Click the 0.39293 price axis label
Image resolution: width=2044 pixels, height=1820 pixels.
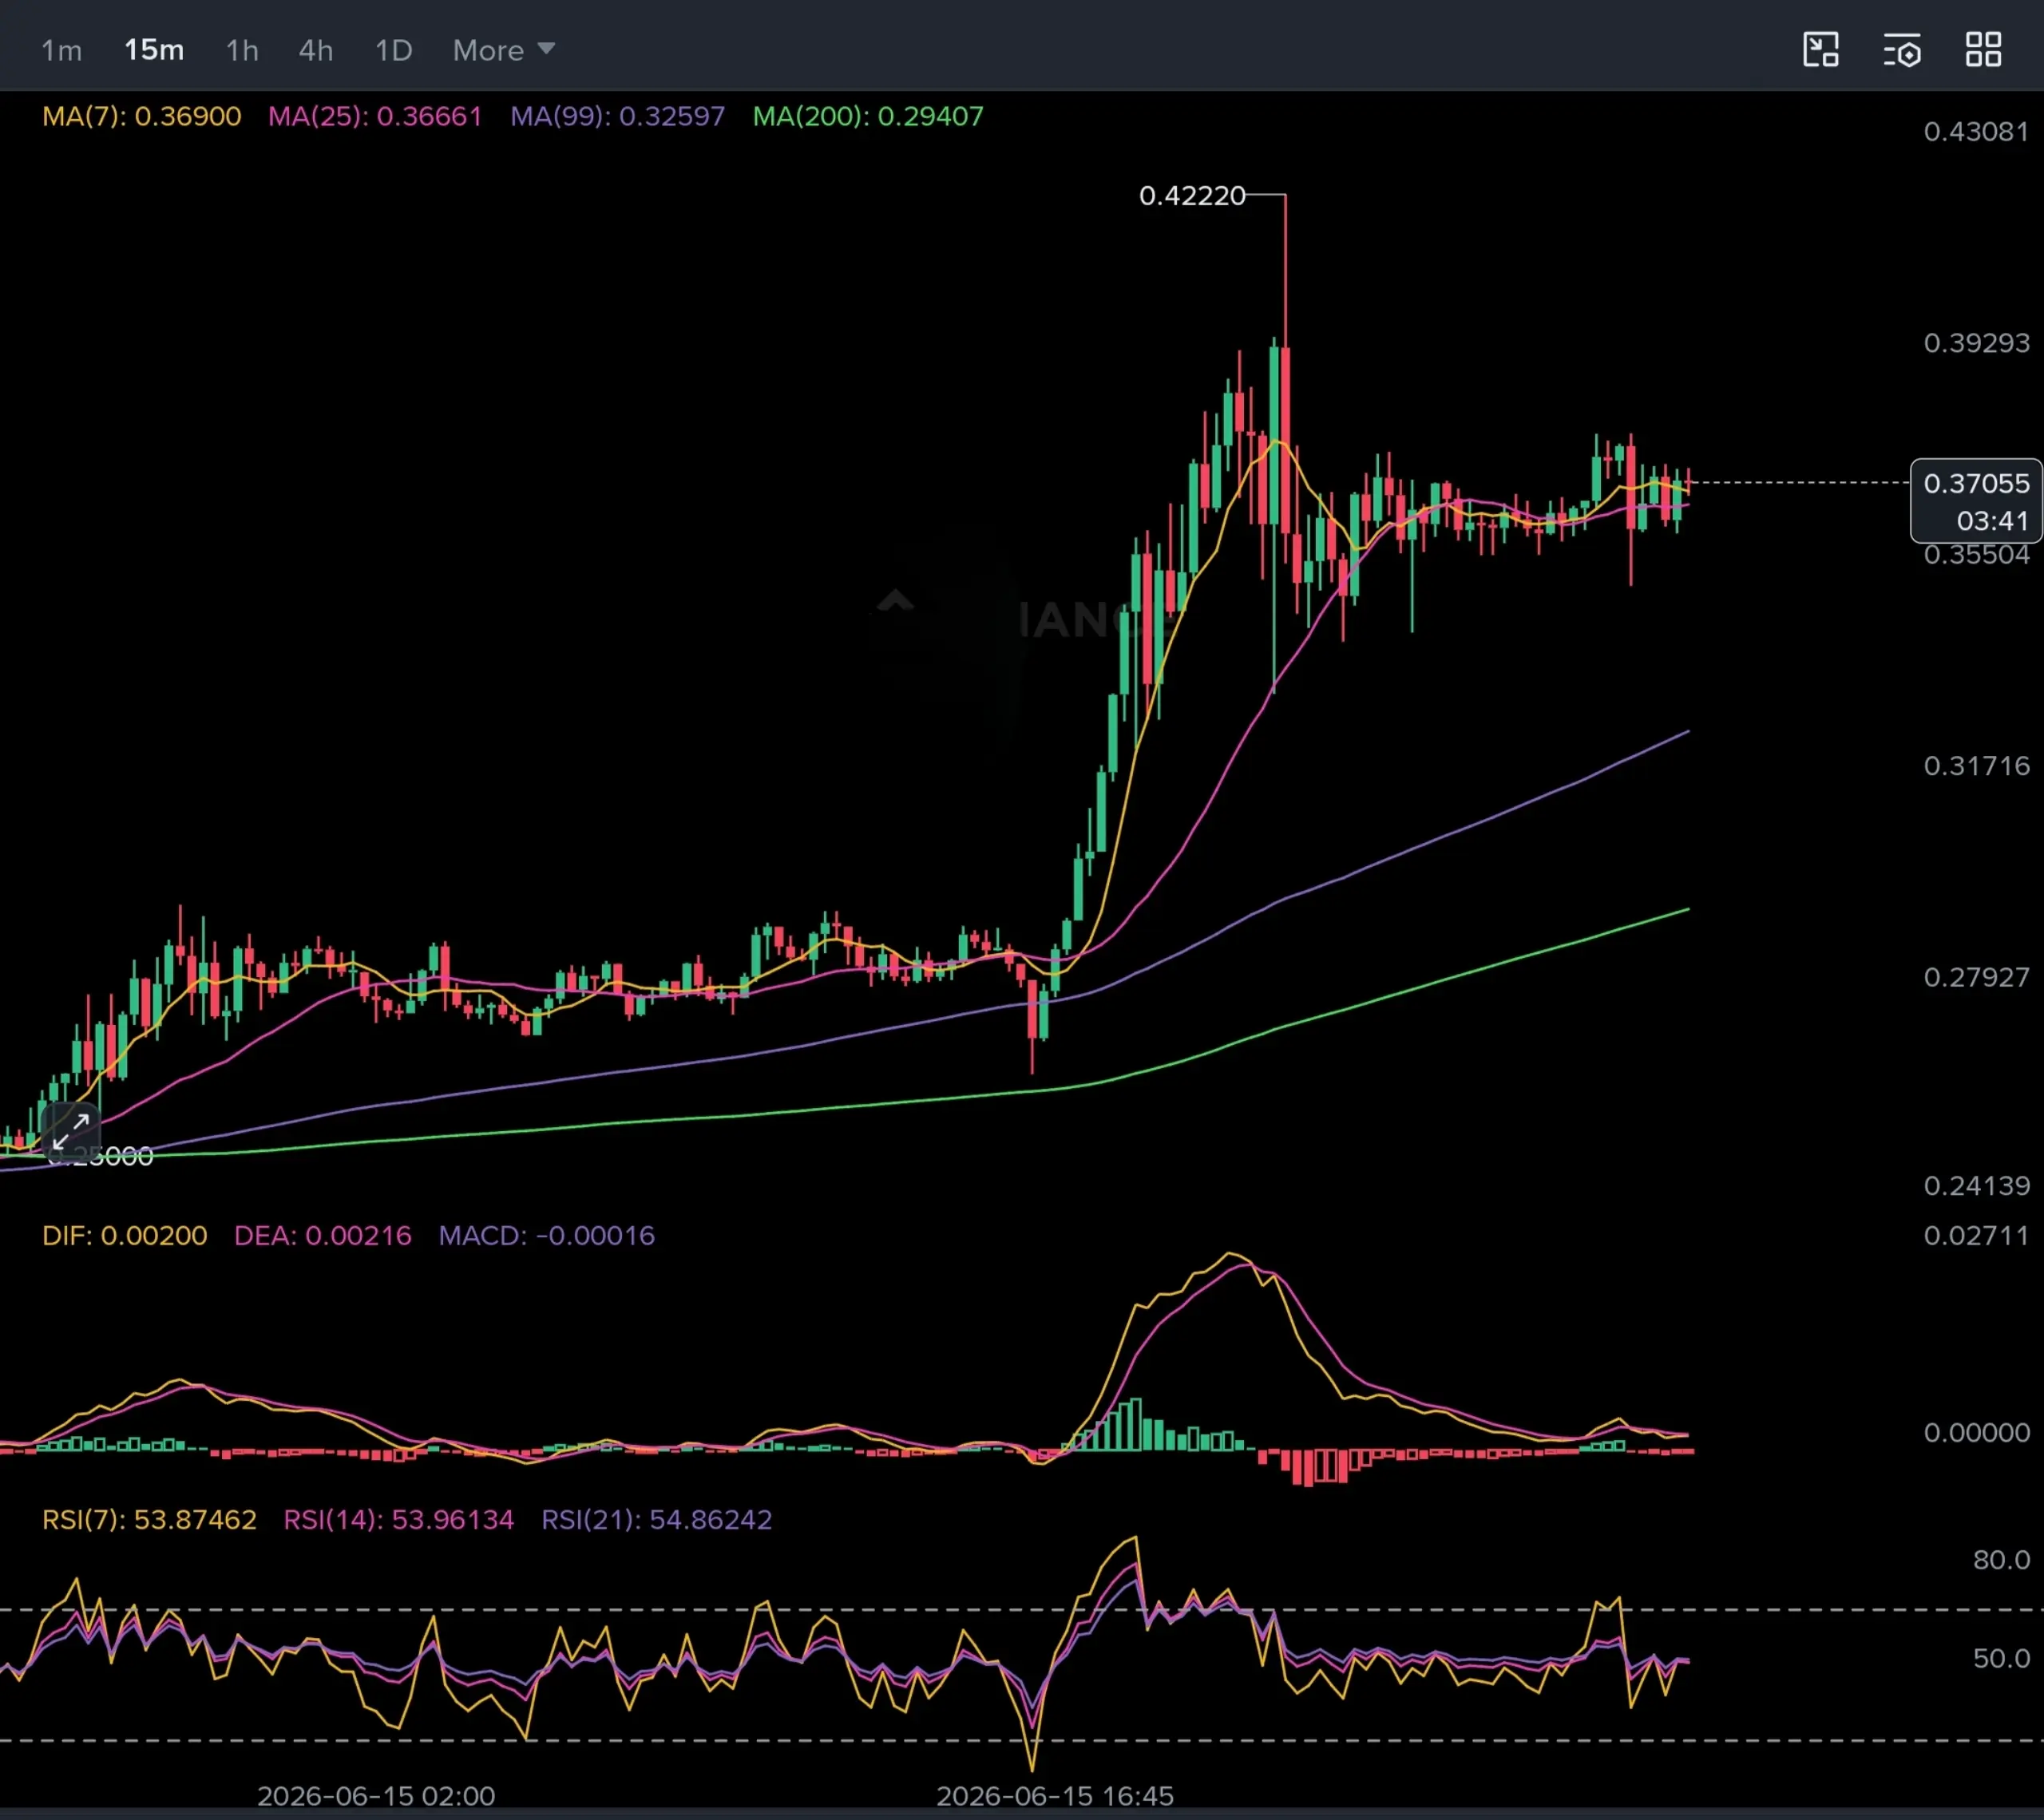click(x=1976, y=343)
